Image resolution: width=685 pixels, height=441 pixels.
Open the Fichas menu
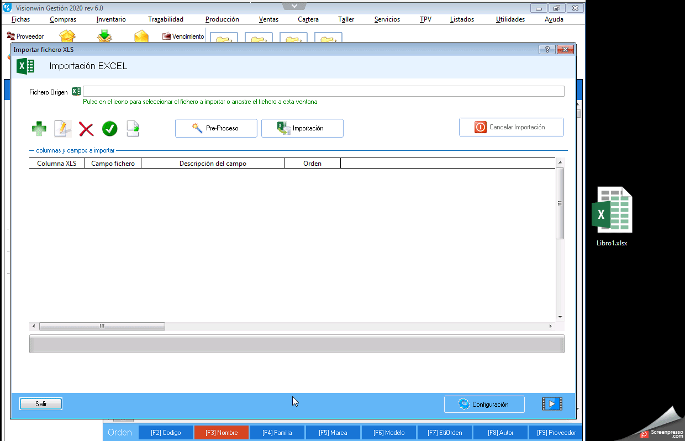click(x=21, y=19)
